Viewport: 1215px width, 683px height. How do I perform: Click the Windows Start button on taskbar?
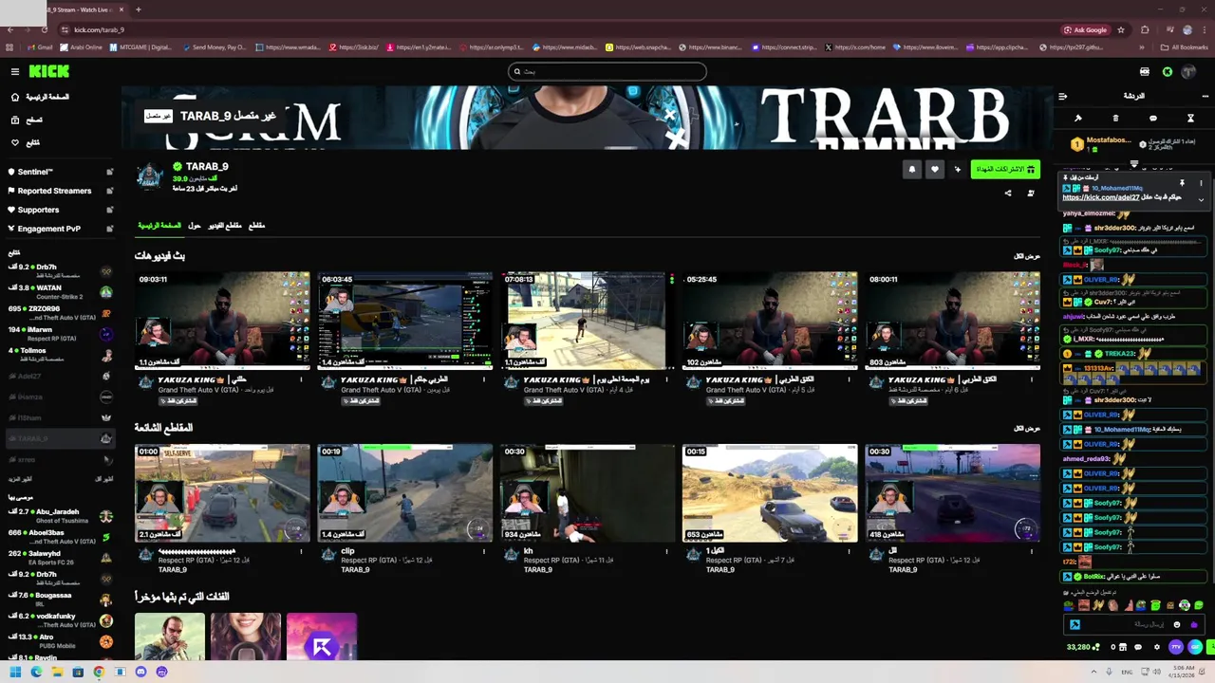click(15, 672)
